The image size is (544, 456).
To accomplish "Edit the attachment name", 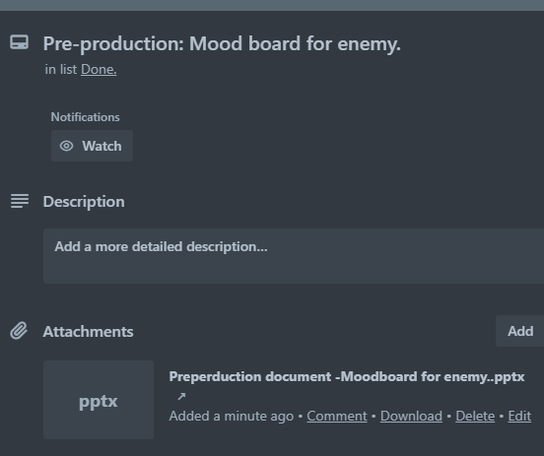I will 519,416.
